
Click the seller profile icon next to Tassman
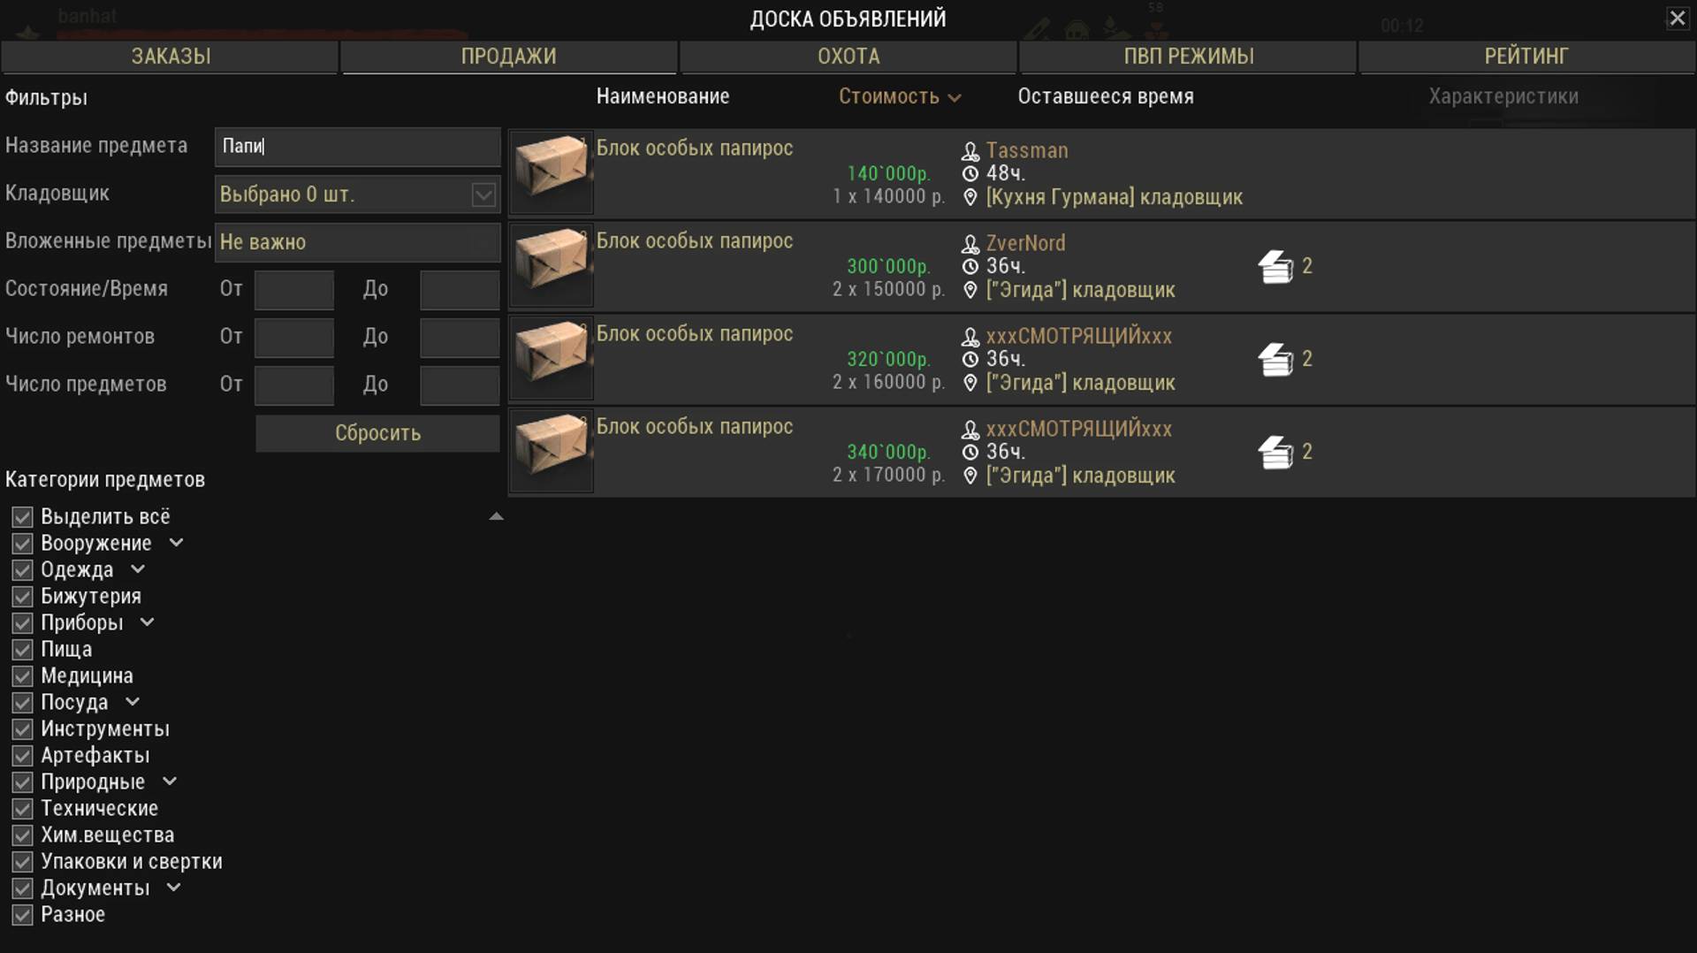coord(970,151)
